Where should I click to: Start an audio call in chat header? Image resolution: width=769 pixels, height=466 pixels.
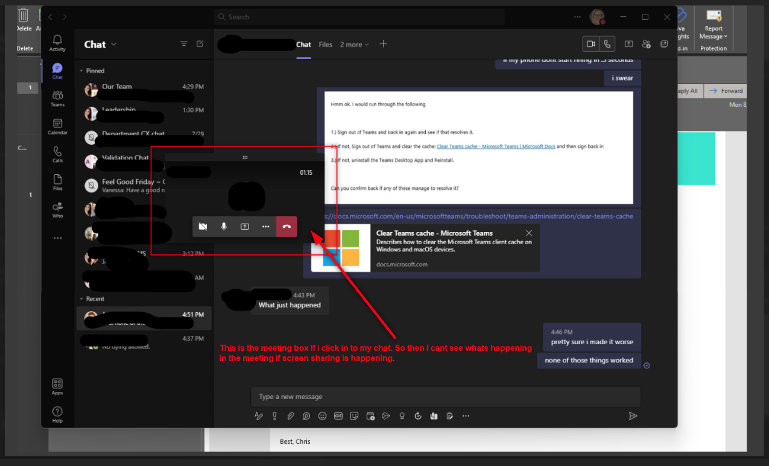coord(607,44)
